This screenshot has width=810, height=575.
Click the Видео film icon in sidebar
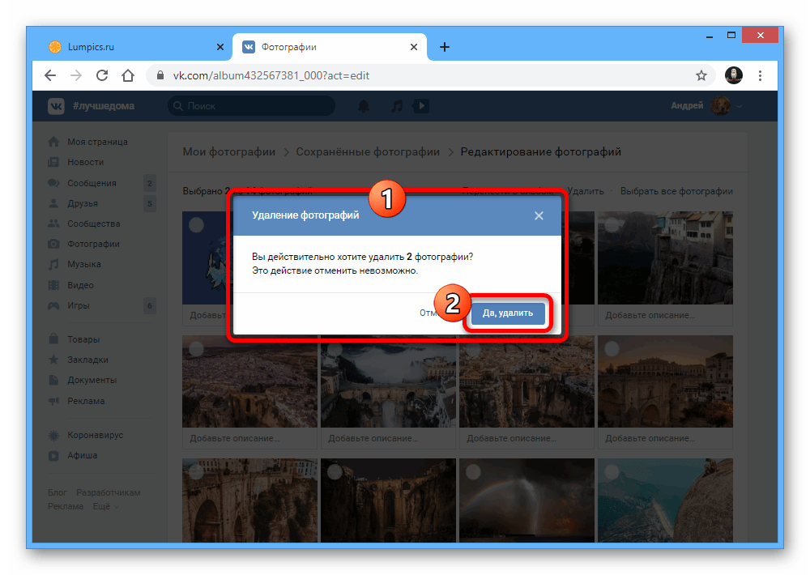point(53,284)
